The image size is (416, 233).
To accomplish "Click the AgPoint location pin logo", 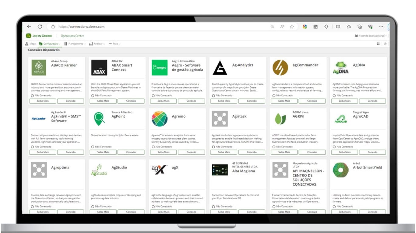I will click(x=99, y=119).
